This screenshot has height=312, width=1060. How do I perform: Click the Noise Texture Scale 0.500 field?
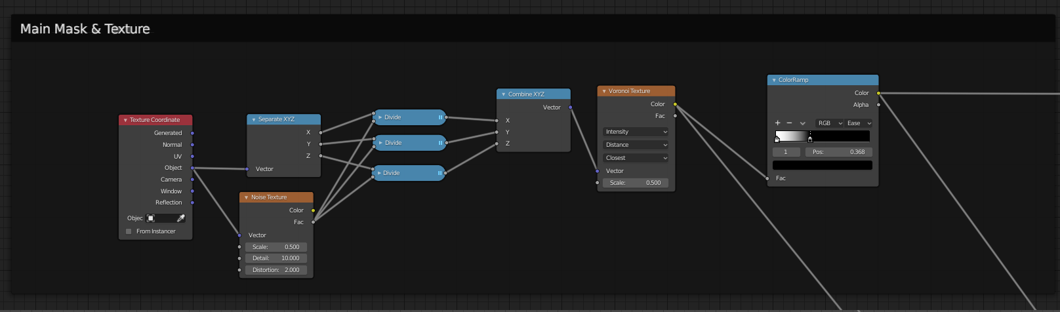click(276, 247)
